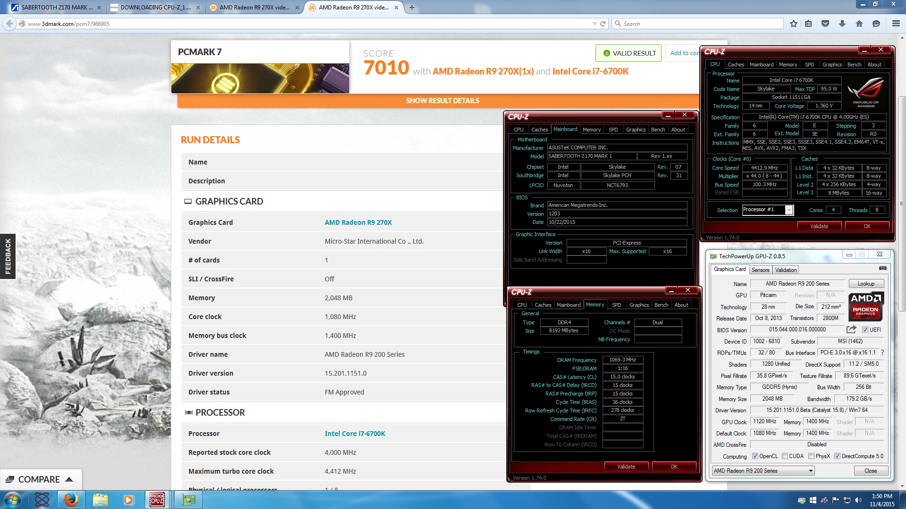
Task: Open a new browser tab with the plus icon
Action: click(x=412, y=8)
